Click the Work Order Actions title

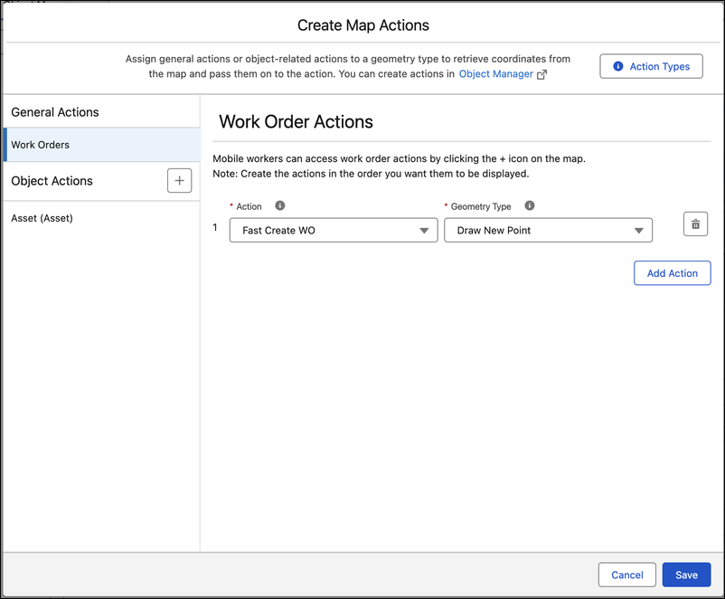click(x=296, y=122)
